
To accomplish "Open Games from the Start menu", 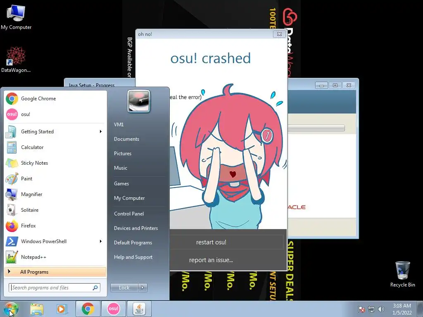I will [121, 184].
